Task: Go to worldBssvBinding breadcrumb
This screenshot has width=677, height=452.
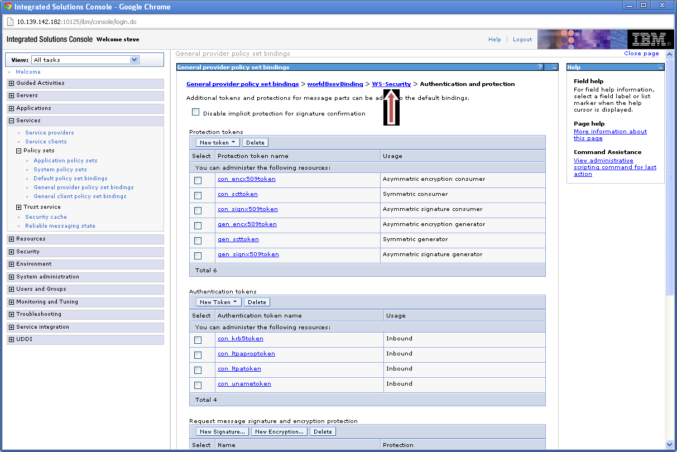Action: (335, 84)
